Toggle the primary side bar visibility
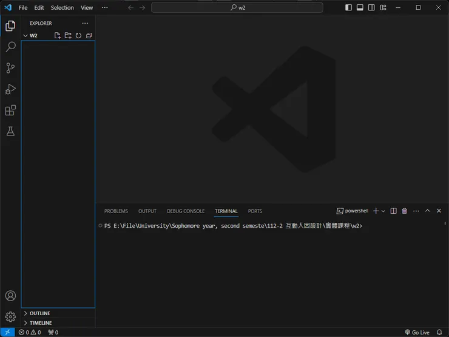 348,8
